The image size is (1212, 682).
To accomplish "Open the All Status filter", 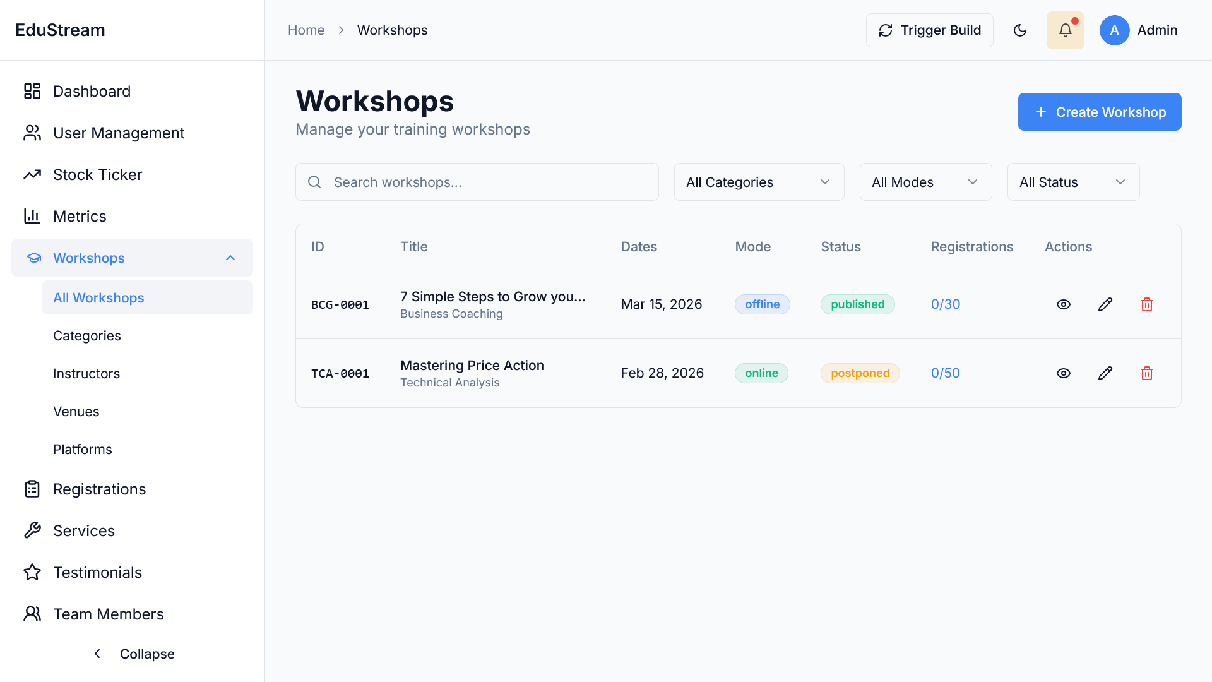I will (1073, 182).
